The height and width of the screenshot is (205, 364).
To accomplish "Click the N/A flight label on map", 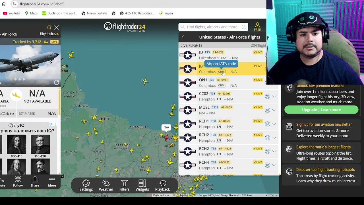I will coord(166,127).
